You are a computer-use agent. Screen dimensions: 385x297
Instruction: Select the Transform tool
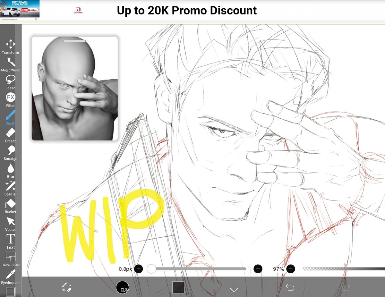pyautogui.click(x=11, y=47)
